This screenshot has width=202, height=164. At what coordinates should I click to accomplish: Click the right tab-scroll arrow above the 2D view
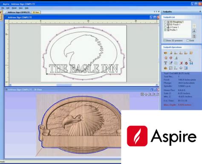tap(156, 11)
